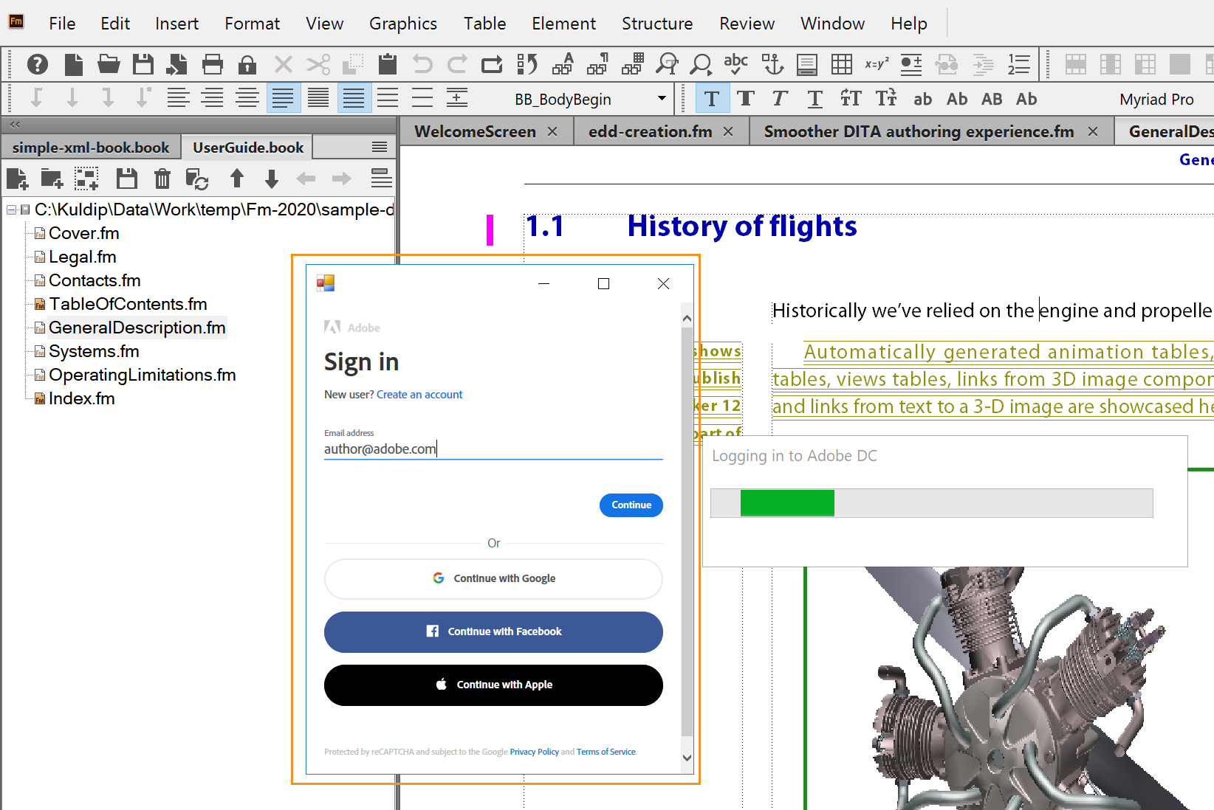Move GeneralDescription.fm up with the up arrow
Screen dimensions: 1214x810
(x=237, y=179)
